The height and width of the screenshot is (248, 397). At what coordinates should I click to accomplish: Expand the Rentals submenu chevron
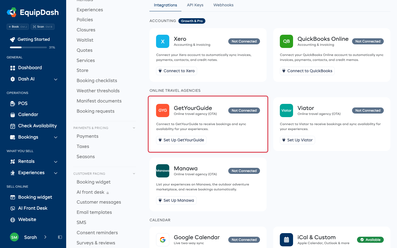(56, 162)
